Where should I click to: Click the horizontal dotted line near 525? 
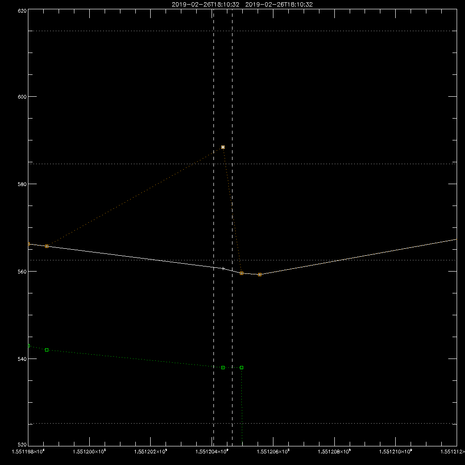pos(242,424)
